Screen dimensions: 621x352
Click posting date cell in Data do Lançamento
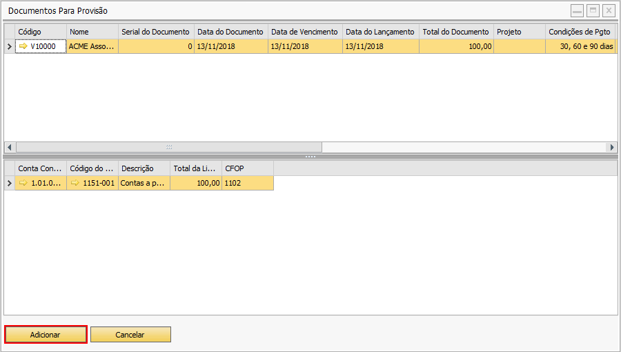click(381, 46)
